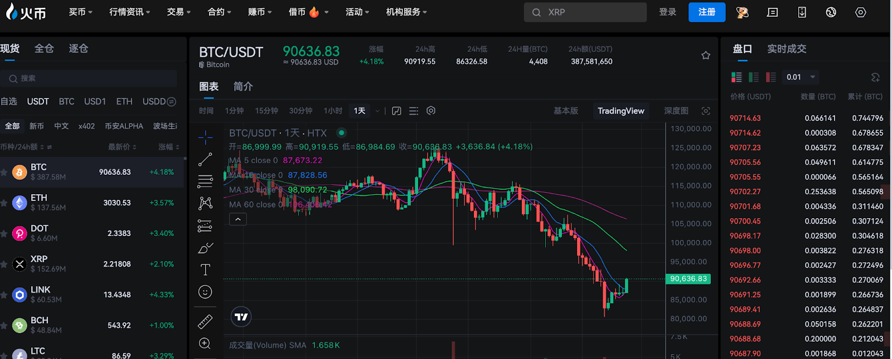892x359 pixels.
Task: Add BTC/USDT to favorites with star
Action: pyautogui.click(x=706, y=55)
